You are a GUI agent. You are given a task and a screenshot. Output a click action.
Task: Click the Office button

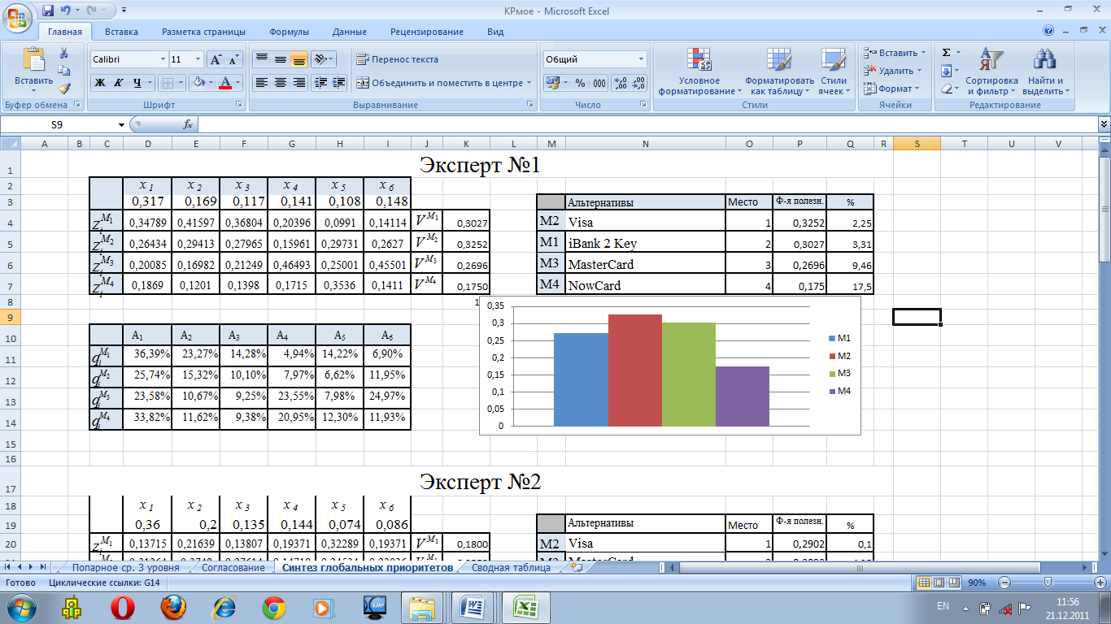coord(17,16)
